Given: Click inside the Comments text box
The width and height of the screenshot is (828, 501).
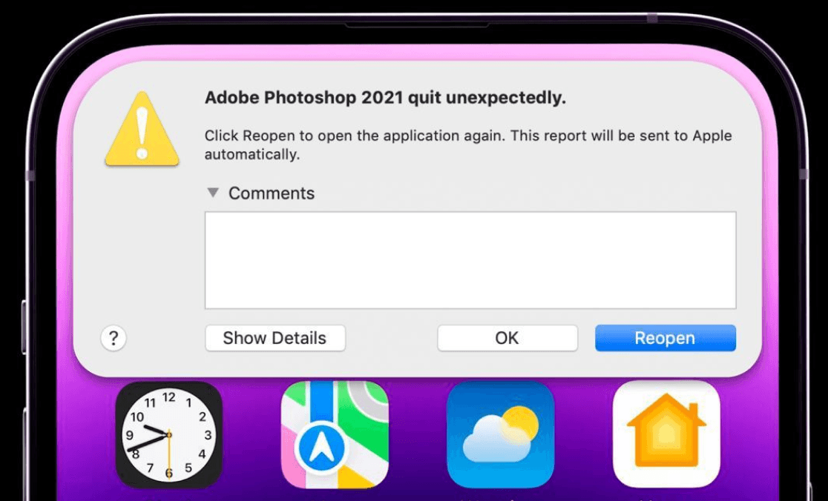Looking at the screenshot, I should (x=470, y=260).
